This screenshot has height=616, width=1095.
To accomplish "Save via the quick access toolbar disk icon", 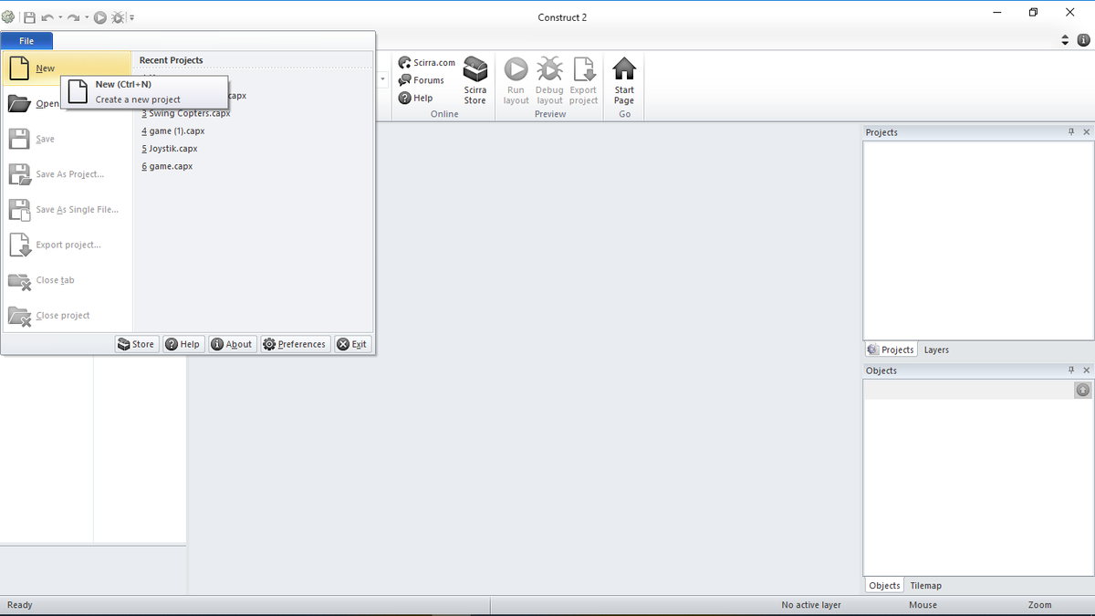I will [28, 16].
